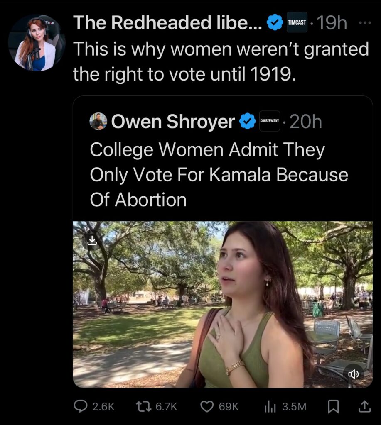Open the three-dot more options menu
Image resolution: width=381 pixels, height=425 pixels.
364,23
